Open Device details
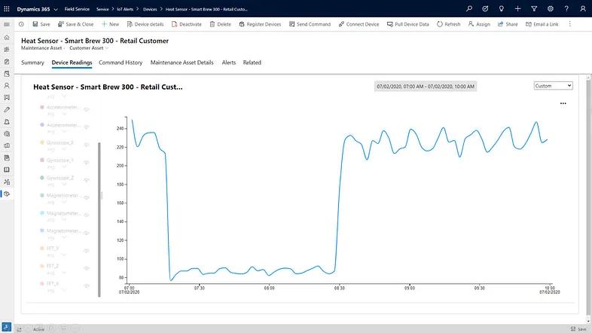Image resolution: width=592 pixels, height=333 pixels. point(145,24)
